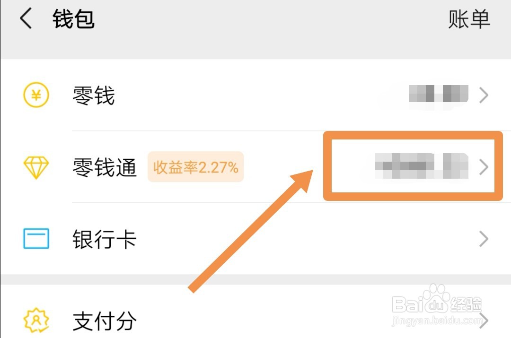511x338 pixels.
Task: Expand 零钱通 using its right chevron
Action: 484,167
